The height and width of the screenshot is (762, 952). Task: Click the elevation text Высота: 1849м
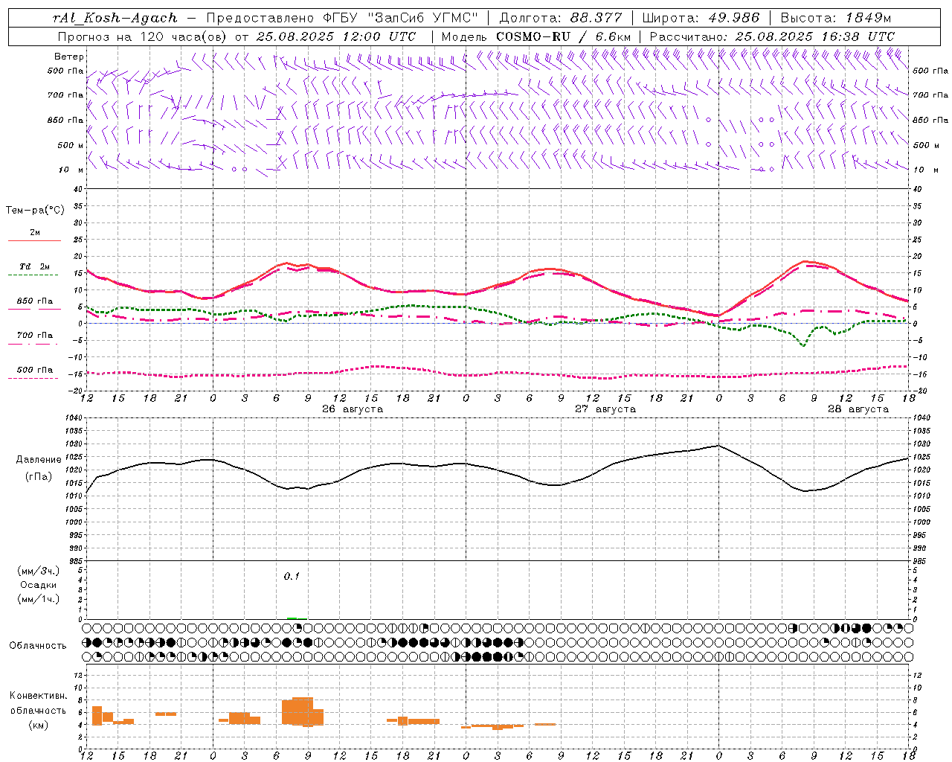click(x=836, y=18)
